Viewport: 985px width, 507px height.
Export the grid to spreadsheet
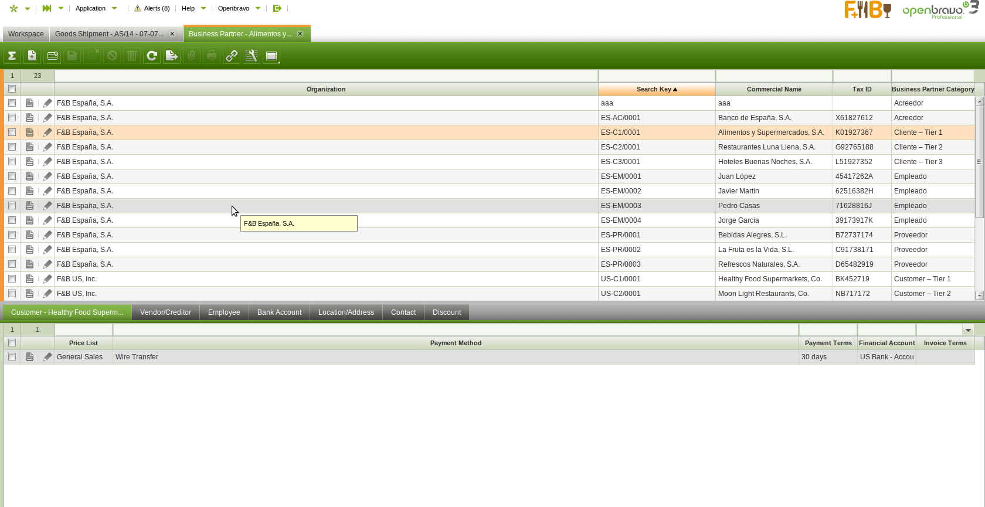coord(172,56)
